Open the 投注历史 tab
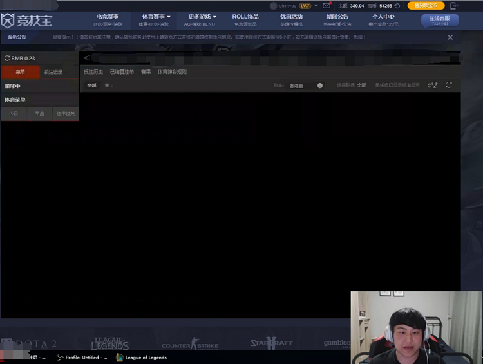 coord(93,72)
